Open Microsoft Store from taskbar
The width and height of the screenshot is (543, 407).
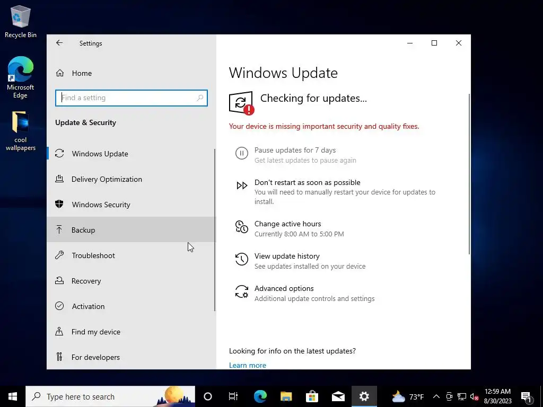(312, 396)
